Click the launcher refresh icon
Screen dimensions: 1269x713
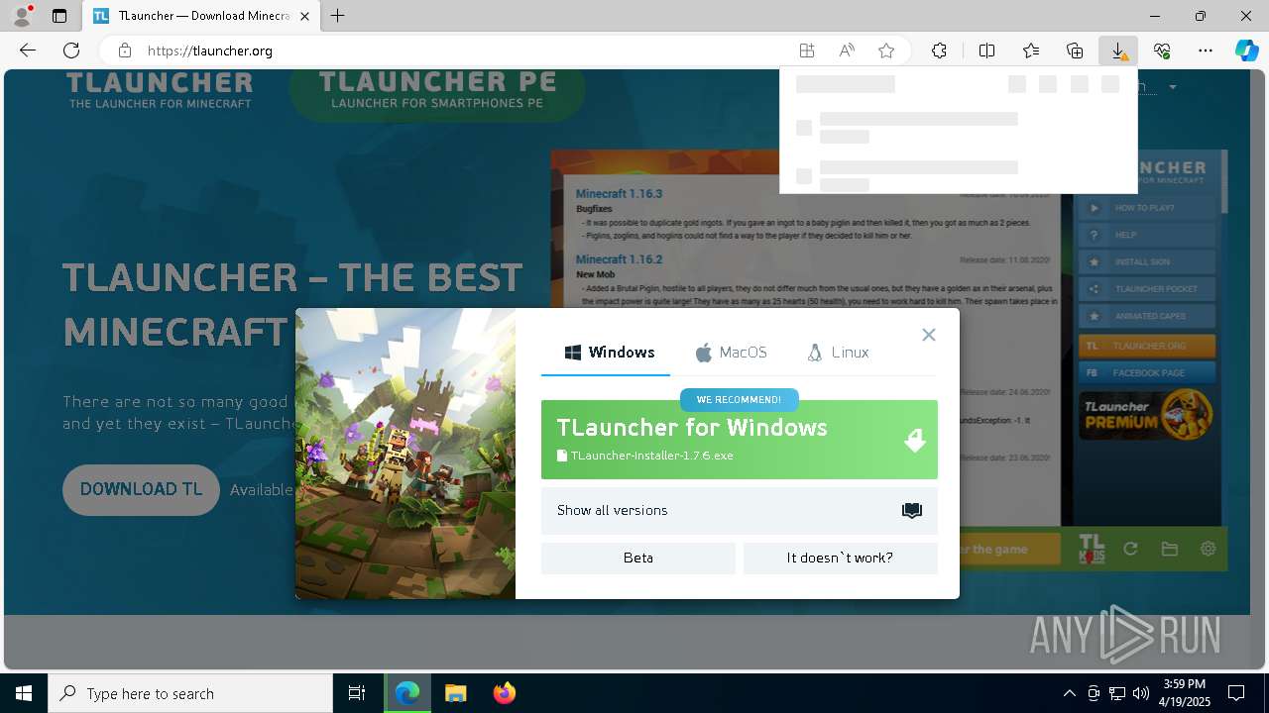point(1130,549)
